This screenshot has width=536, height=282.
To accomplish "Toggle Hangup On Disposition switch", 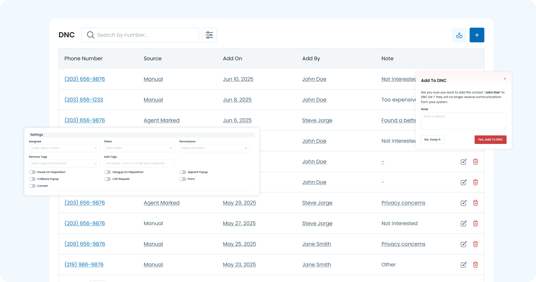I will pyautogui.click(x=108, y=172).
